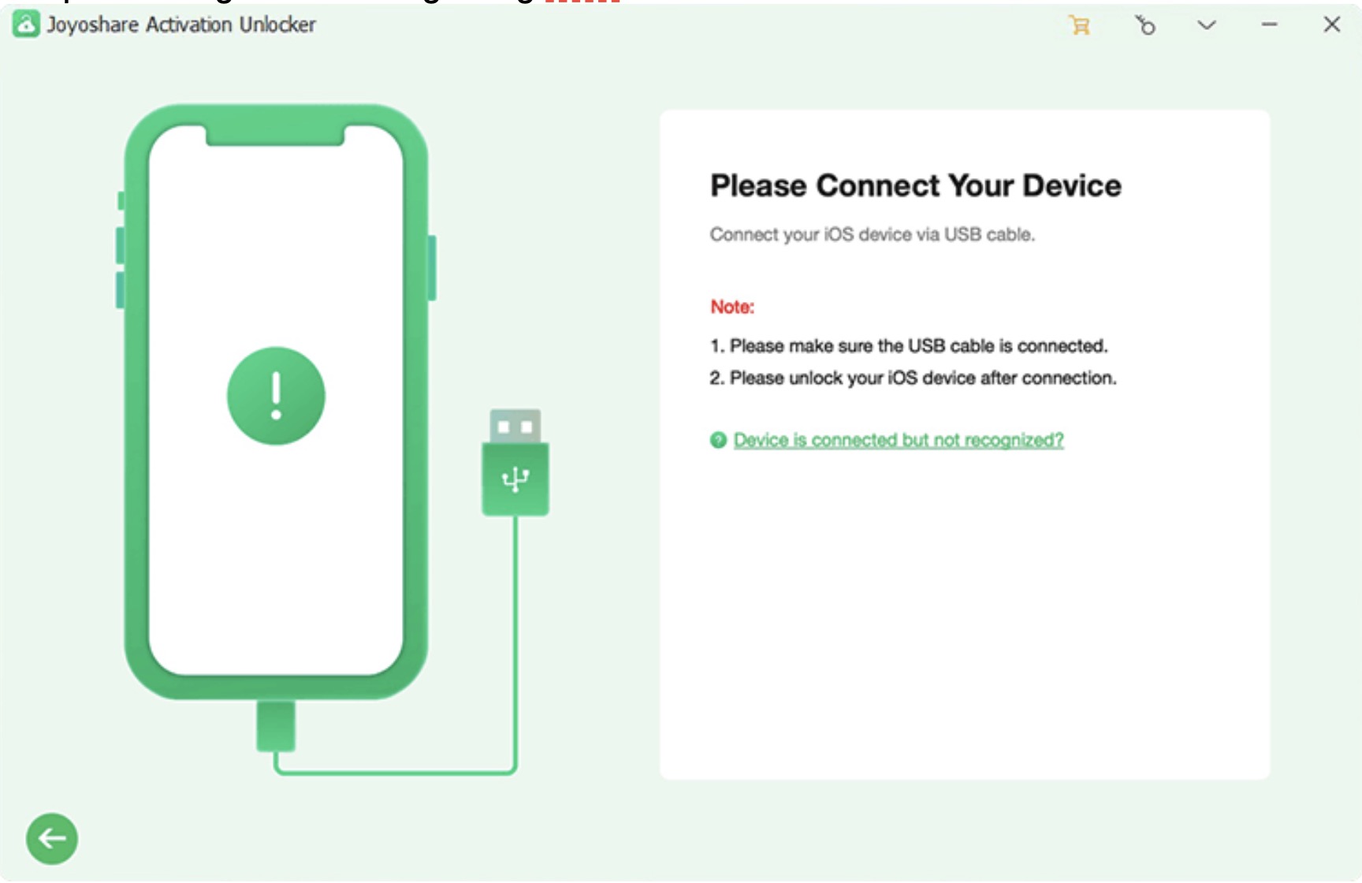The width and height of the screenshot is (1362, 883).
Task: Click the notch at top of phone illustration
Action: pos(275,135)
